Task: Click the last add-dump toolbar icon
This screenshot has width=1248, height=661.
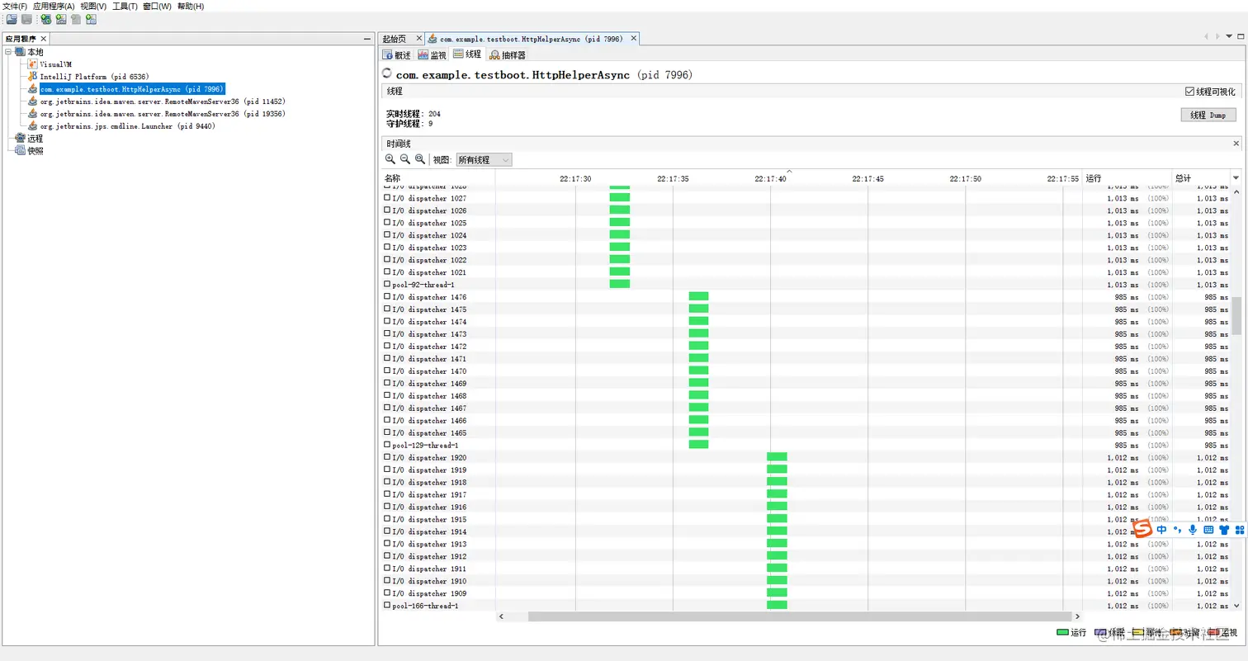Action: 91,19
